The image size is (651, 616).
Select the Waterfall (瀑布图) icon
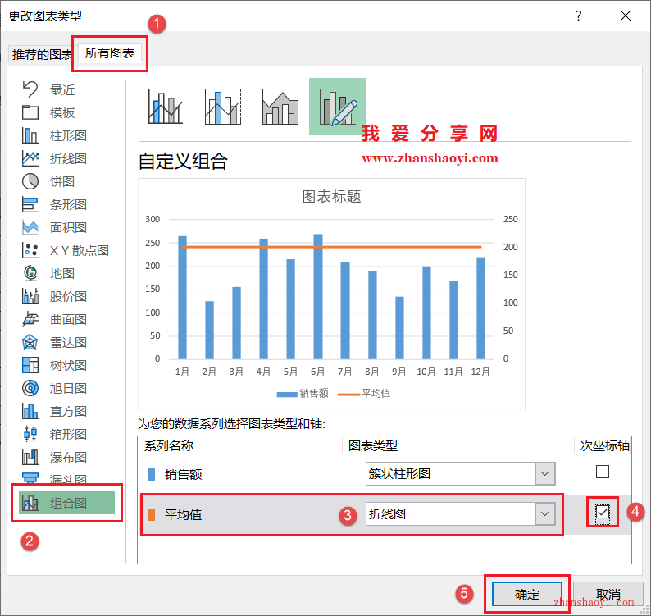coord(30,458)
